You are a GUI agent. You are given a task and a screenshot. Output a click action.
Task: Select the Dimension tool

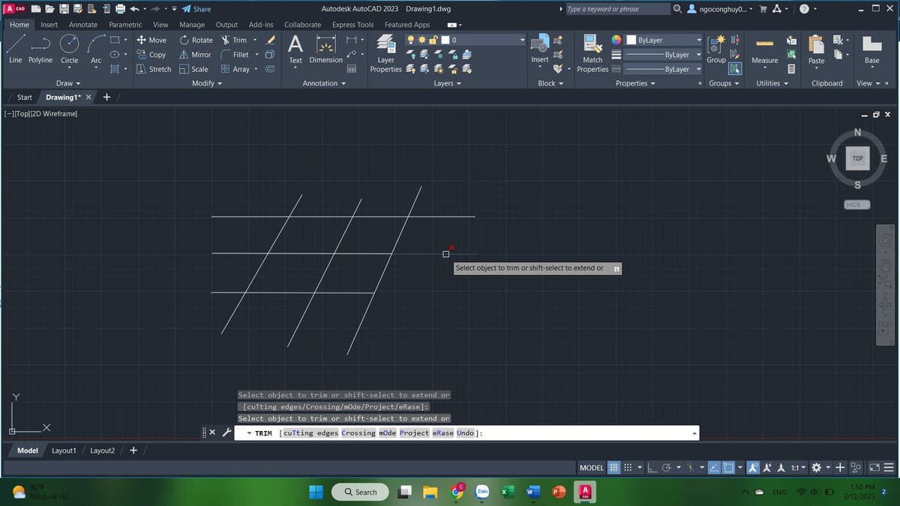point(326,48)
